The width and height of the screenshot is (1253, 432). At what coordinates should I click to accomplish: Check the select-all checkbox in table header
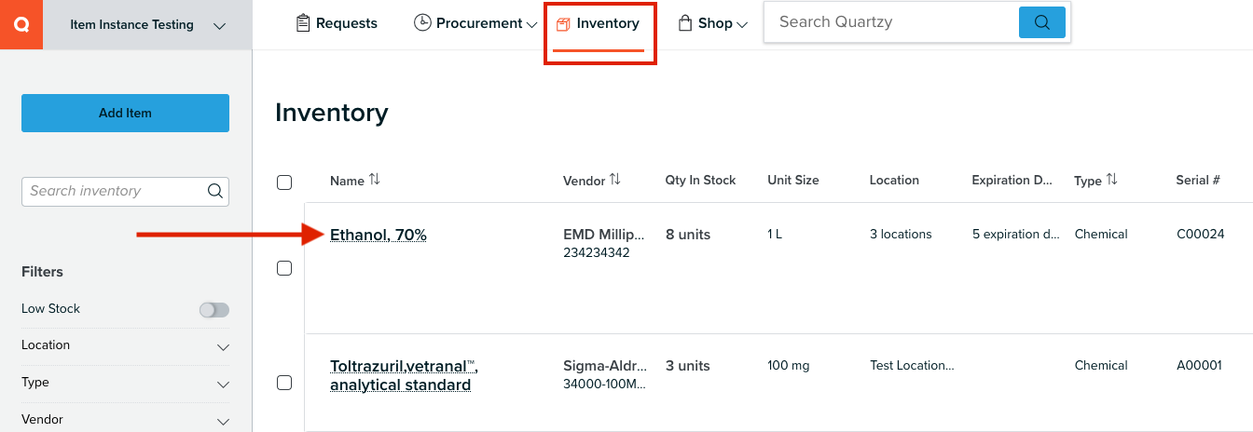tap(284, 182)
